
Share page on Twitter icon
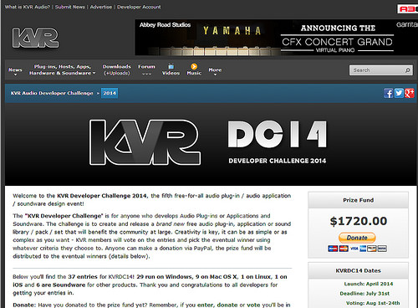point(399,93)
